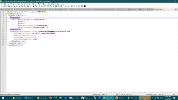
Task: Toggle show all characters toolbar button
Action: coord(53,6)
